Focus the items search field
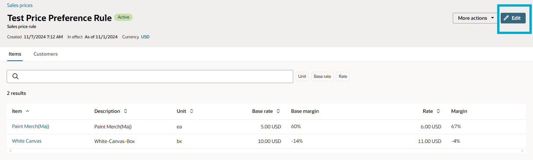533x160 pixels. click(150, 76)
